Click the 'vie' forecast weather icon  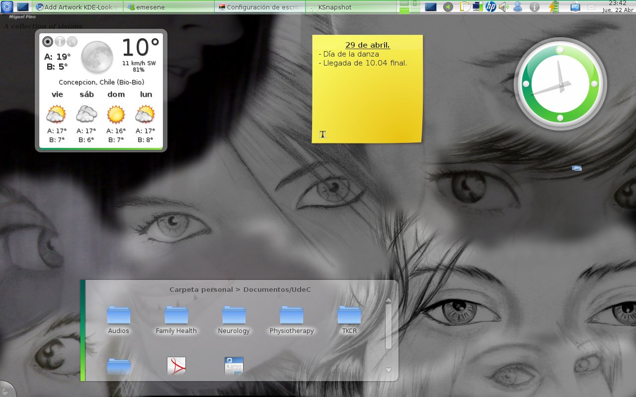point(56,115)
